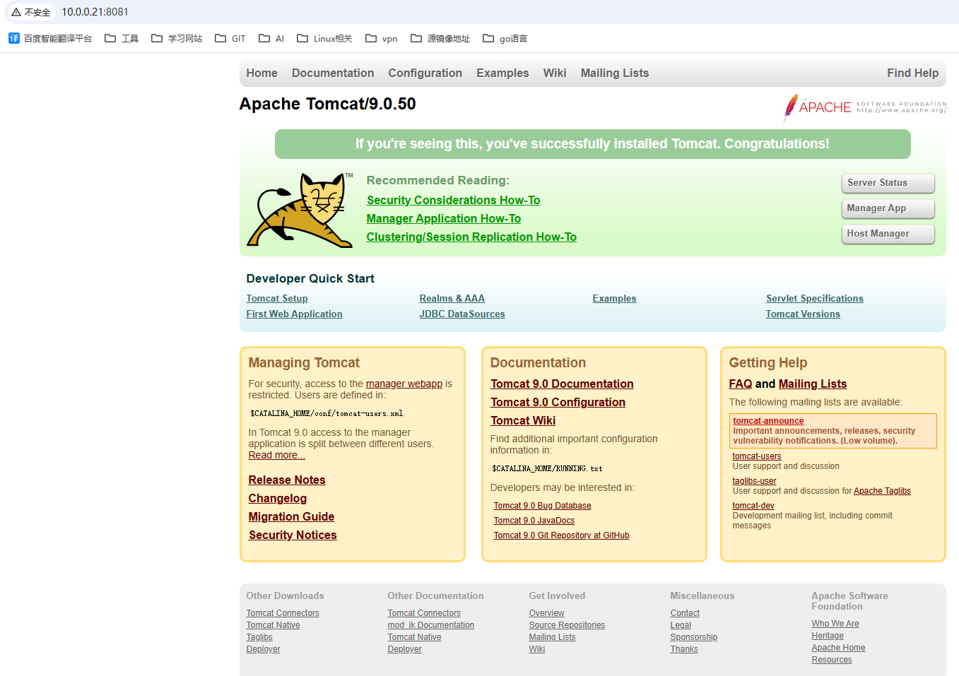Open Tomcat 9.0 Configuration link
959x676 pixels.
pos(558,403)
